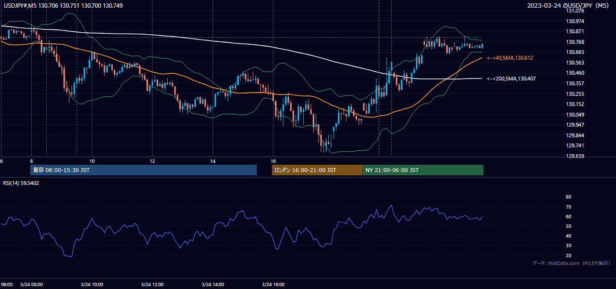Click price axis value 129.741

pyautogui.click(x=575, y=145)
